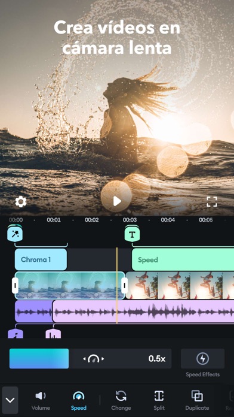Tap the speedometer icon on speed slider
This screenshot has height=417, width=234.
[x=93, y=359]
